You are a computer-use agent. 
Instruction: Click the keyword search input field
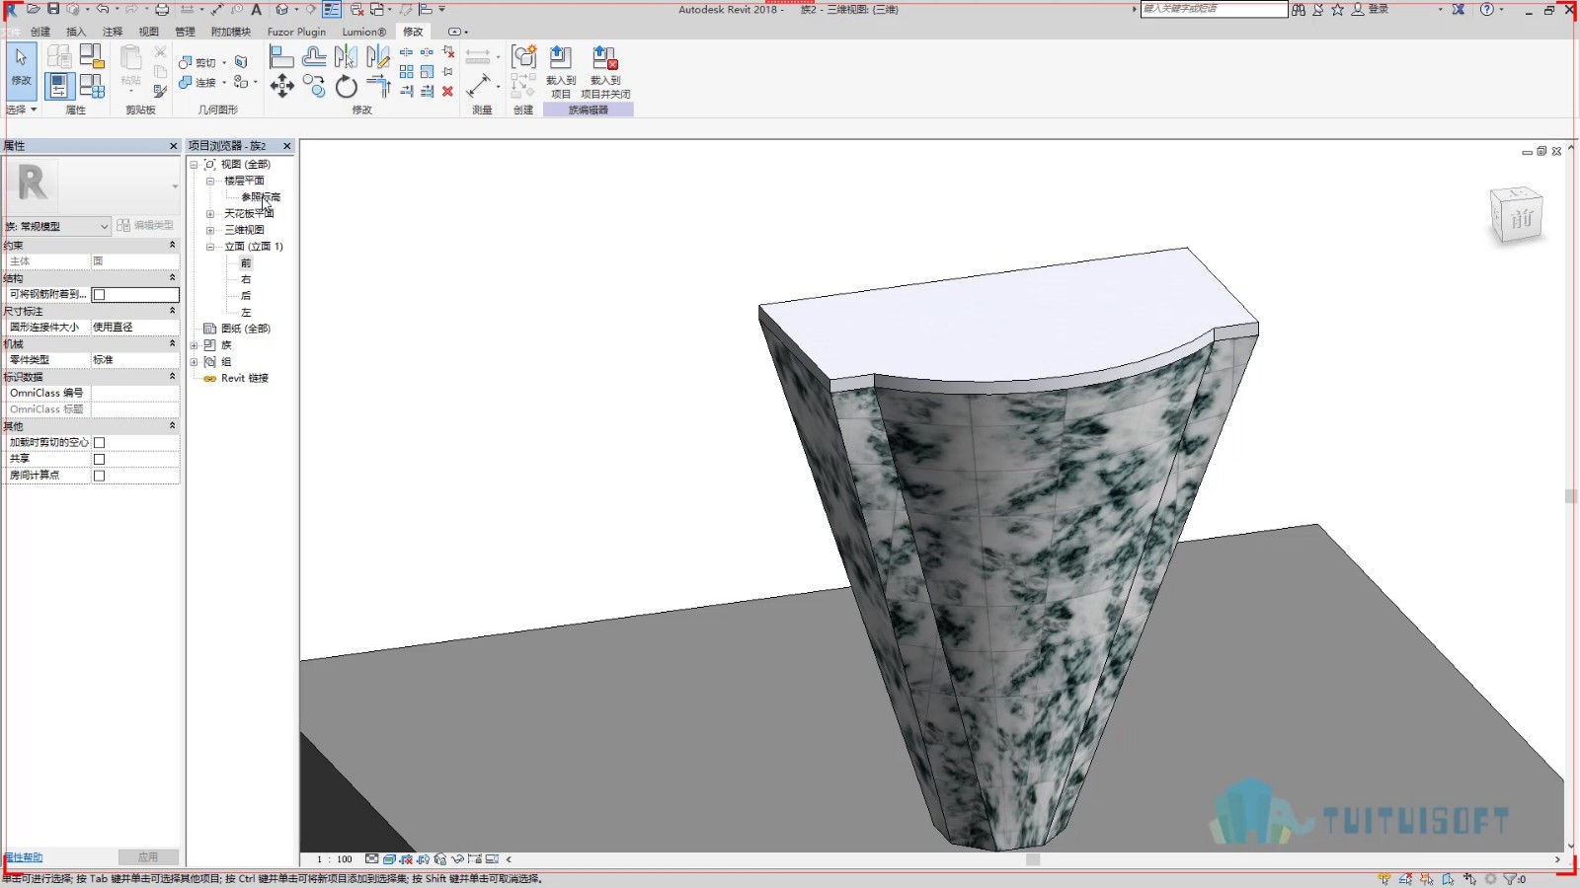1214,9
